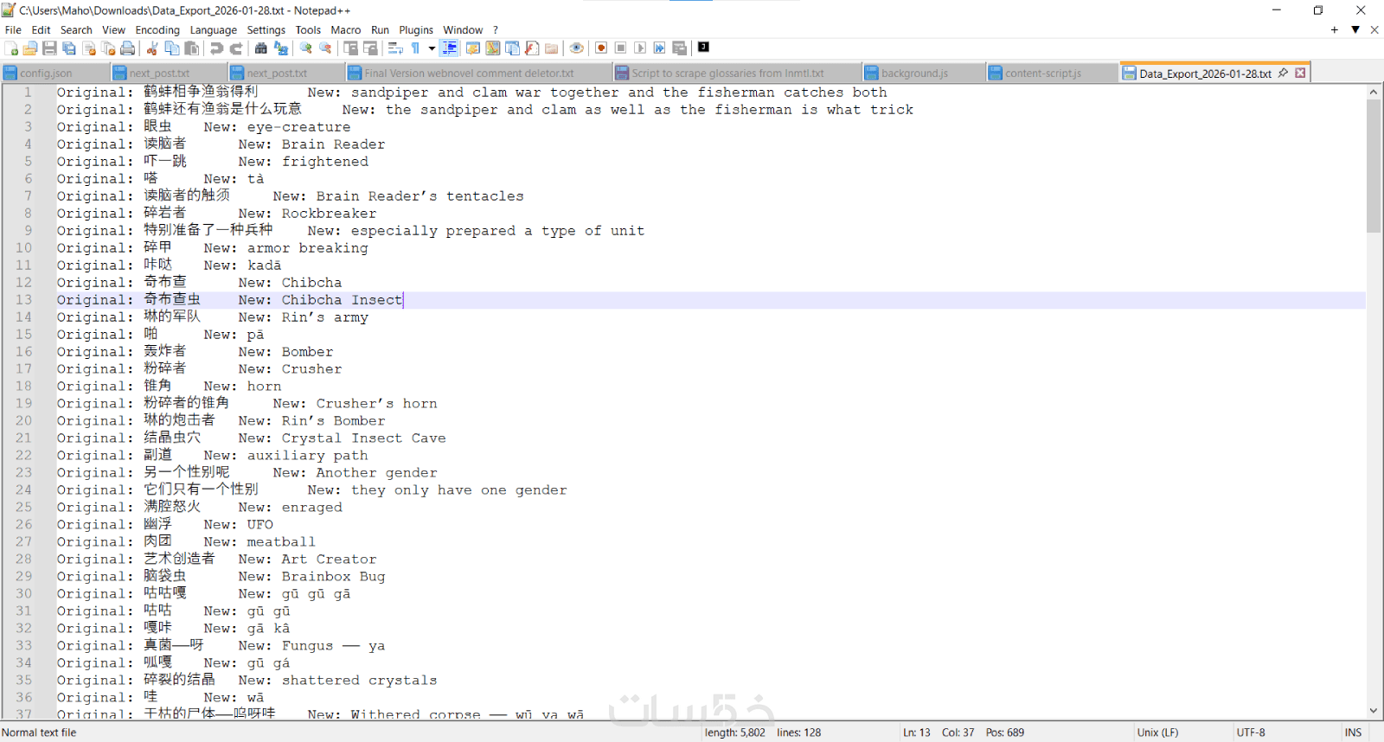Close the Data_Export_2026-01-28.txt tab

[1300, 74]
